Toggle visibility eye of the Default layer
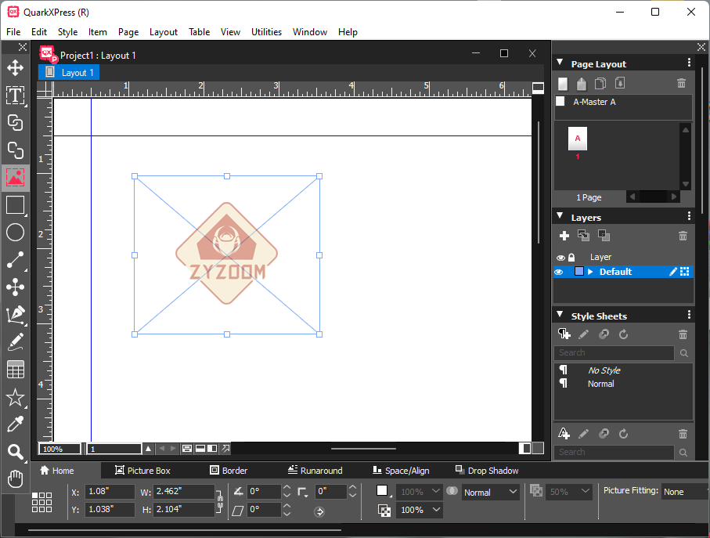 pyautogui.click(x=559, y=272)
